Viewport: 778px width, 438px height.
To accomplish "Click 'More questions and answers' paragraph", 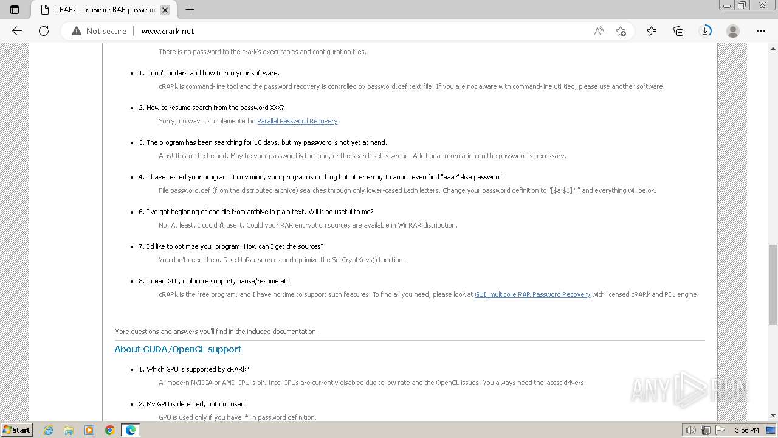I will 216,332.
